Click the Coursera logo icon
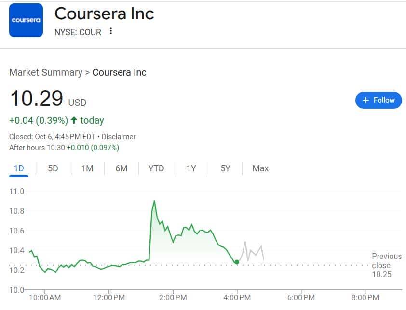Viewport: 406px width, 310px height. click(26, 20)
